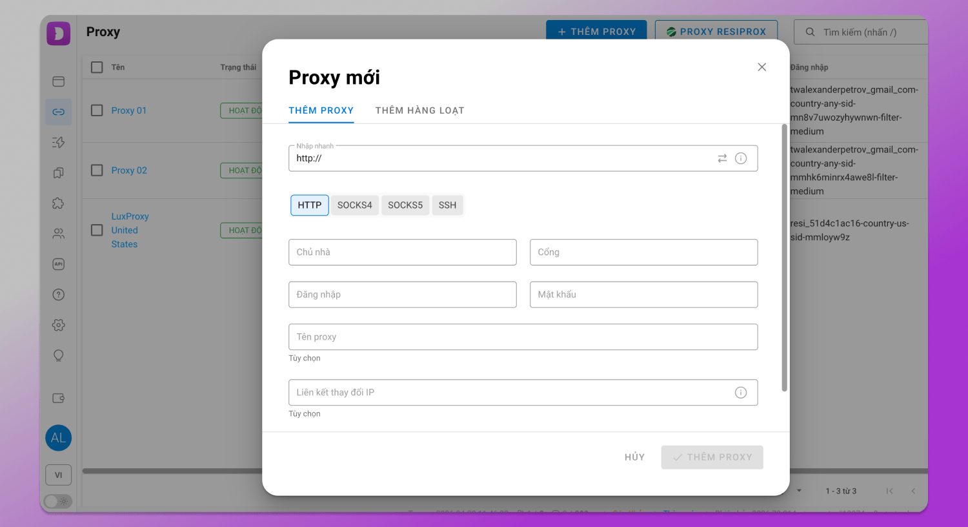Image resolution: width=968 pixels, height=527 pixels.
Task: Click the info icon in Nhập nhanh field
Action: pyautogui.click(x=741, y=158)
